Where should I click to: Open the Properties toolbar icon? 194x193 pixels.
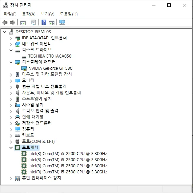[x=33, y=23]
